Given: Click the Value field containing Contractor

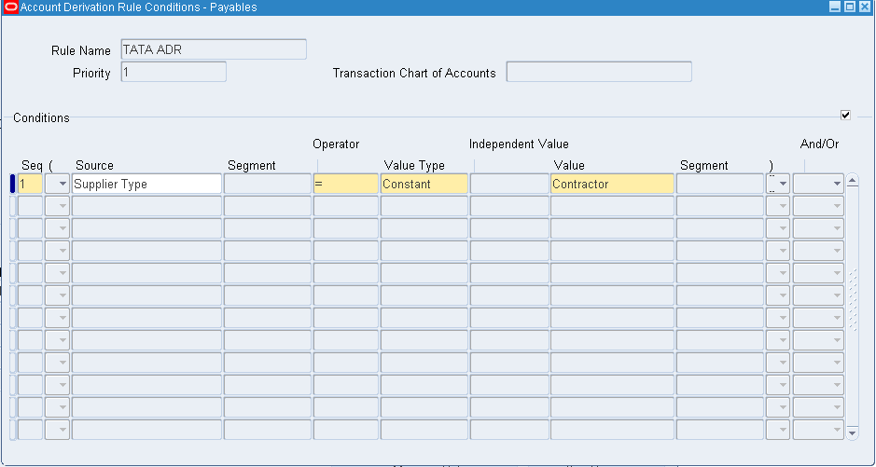Looking at the screenshot, I should (611, 185).
